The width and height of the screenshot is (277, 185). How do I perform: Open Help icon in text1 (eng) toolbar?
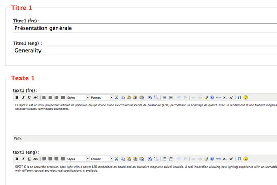pos(212,159)
